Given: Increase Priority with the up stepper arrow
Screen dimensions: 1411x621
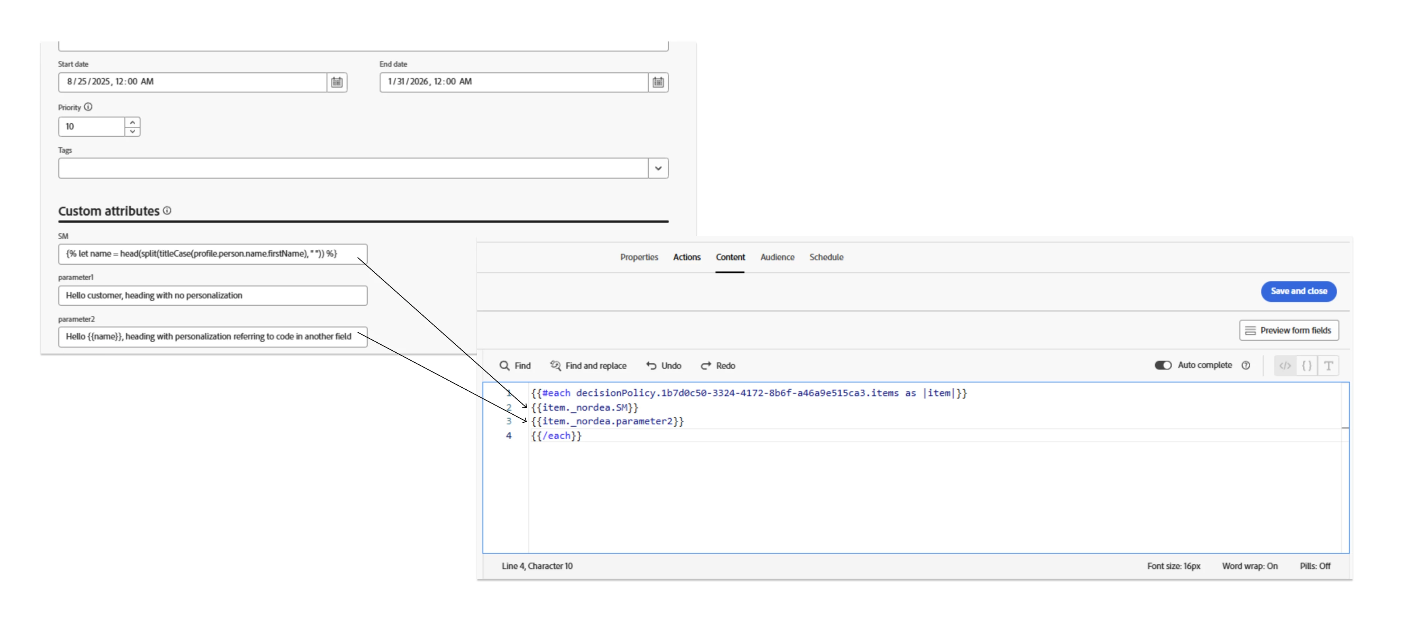Looking at the screenshot, I should point(132,122).
